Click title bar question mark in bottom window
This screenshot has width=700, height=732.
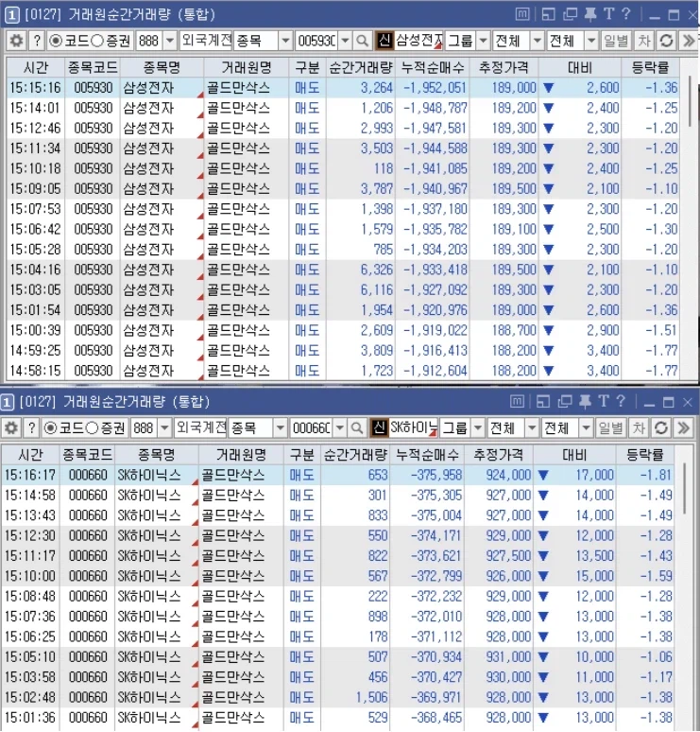click(621, 401)
